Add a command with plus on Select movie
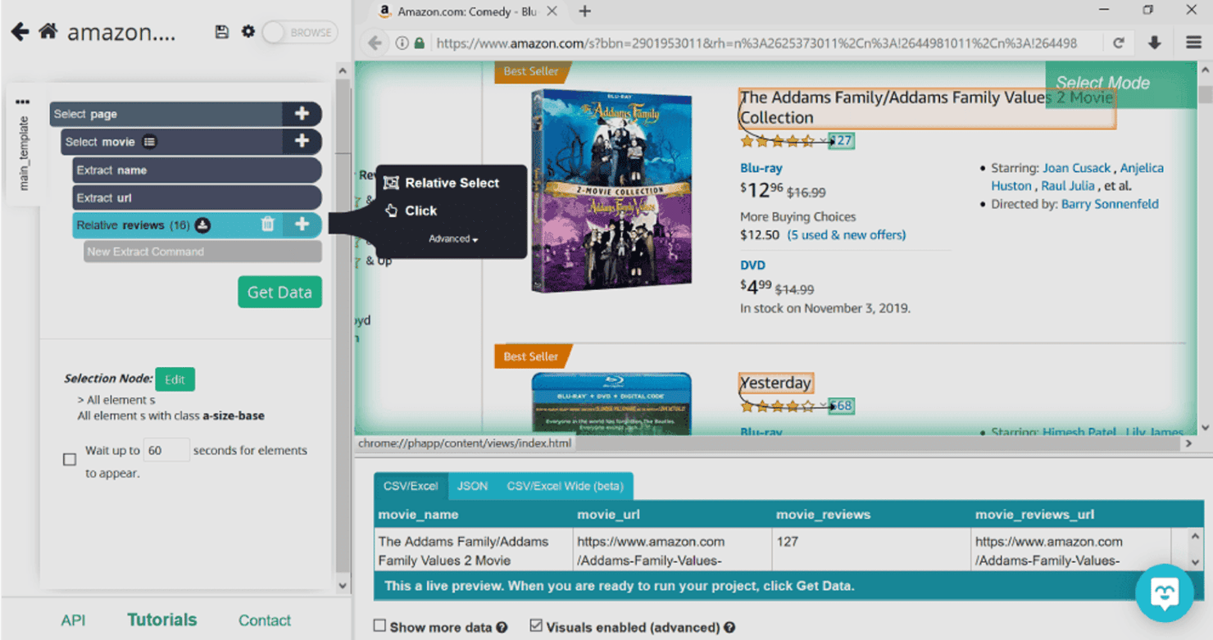 click(302, 142)
